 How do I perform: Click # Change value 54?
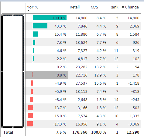coord(137,67)
